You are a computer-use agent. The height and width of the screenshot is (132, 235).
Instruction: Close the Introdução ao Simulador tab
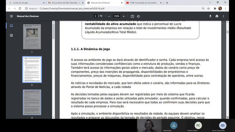pyautogui.click(x=161, y=3)
